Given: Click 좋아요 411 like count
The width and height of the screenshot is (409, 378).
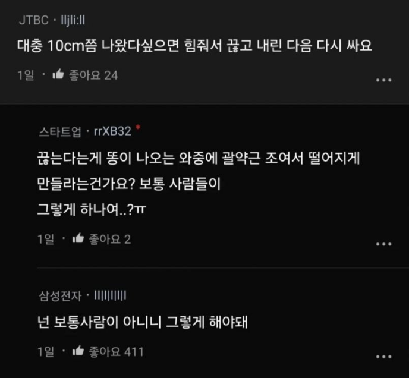Looking at the screenshot, I should pyautogui.click(x=116, y=352).
